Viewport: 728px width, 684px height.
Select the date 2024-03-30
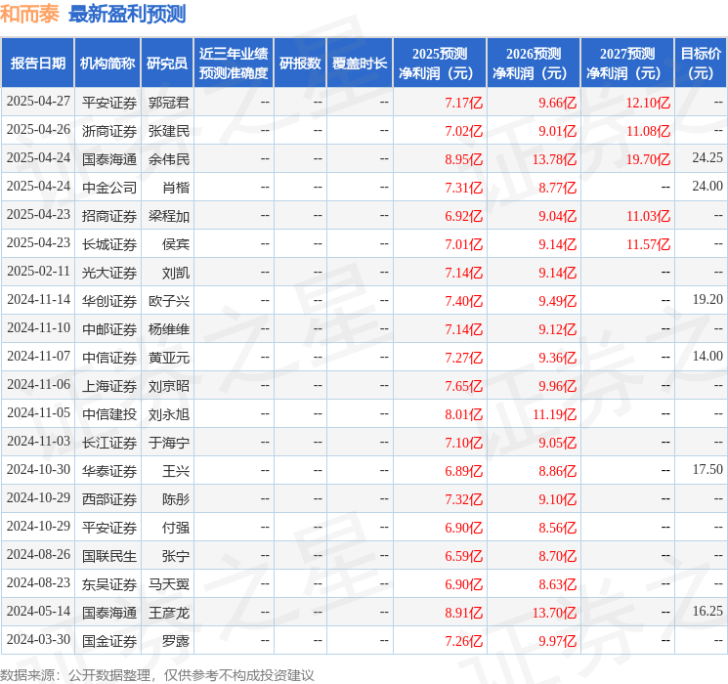[38, 639]
